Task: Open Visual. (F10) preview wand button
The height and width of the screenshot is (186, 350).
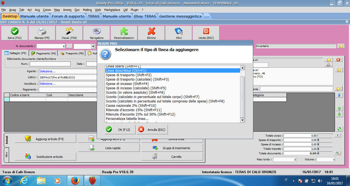Action: click(x=69, y=33)
